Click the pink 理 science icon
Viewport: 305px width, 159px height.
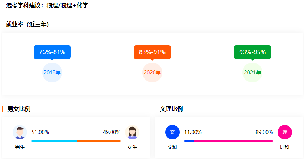[x=285, y=132]
